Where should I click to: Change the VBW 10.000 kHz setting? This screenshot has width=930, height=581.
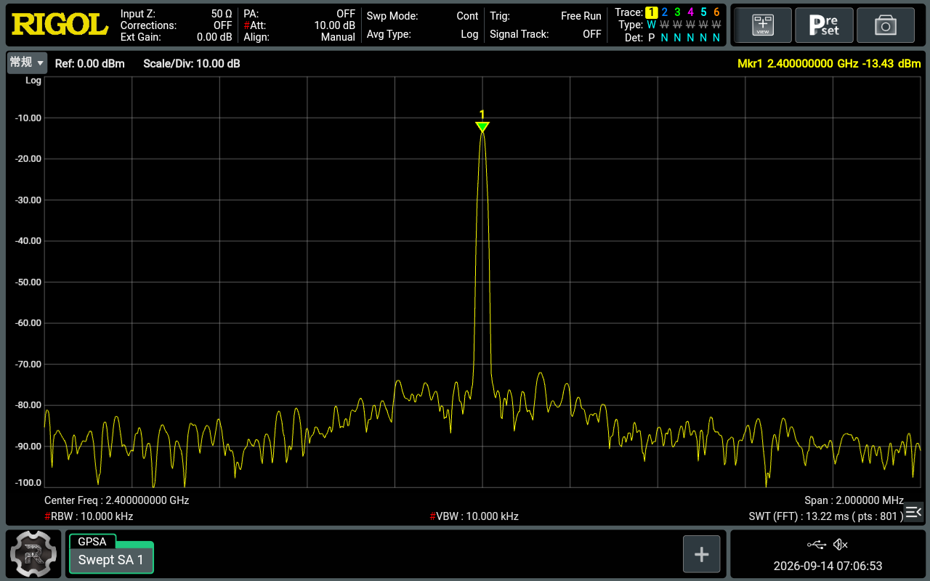coord(474,516)
